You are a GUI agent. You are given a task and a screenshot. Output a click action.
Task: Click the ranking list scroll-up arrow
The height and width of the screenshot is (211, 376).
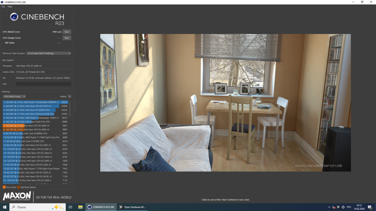(70, 102)
